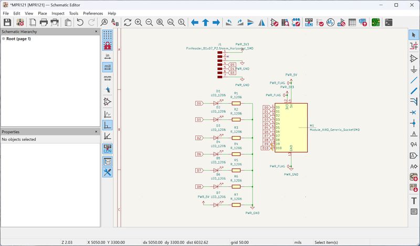Open the Simulator waveform icon

[331, 23]
